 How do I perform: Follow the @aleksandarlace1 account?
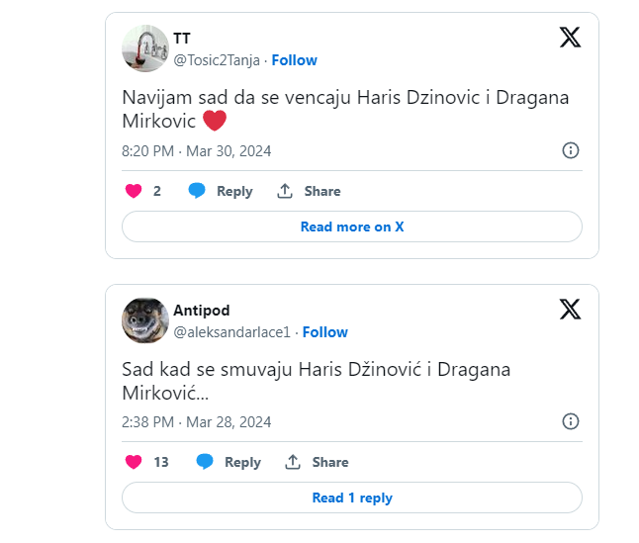[x=324, y=332]
